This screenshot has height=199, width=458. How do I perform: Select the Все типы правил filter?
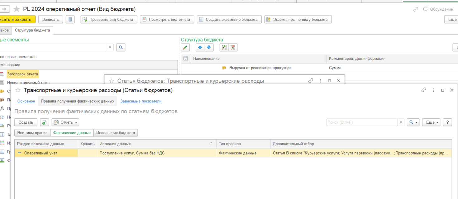click(32, 133)
